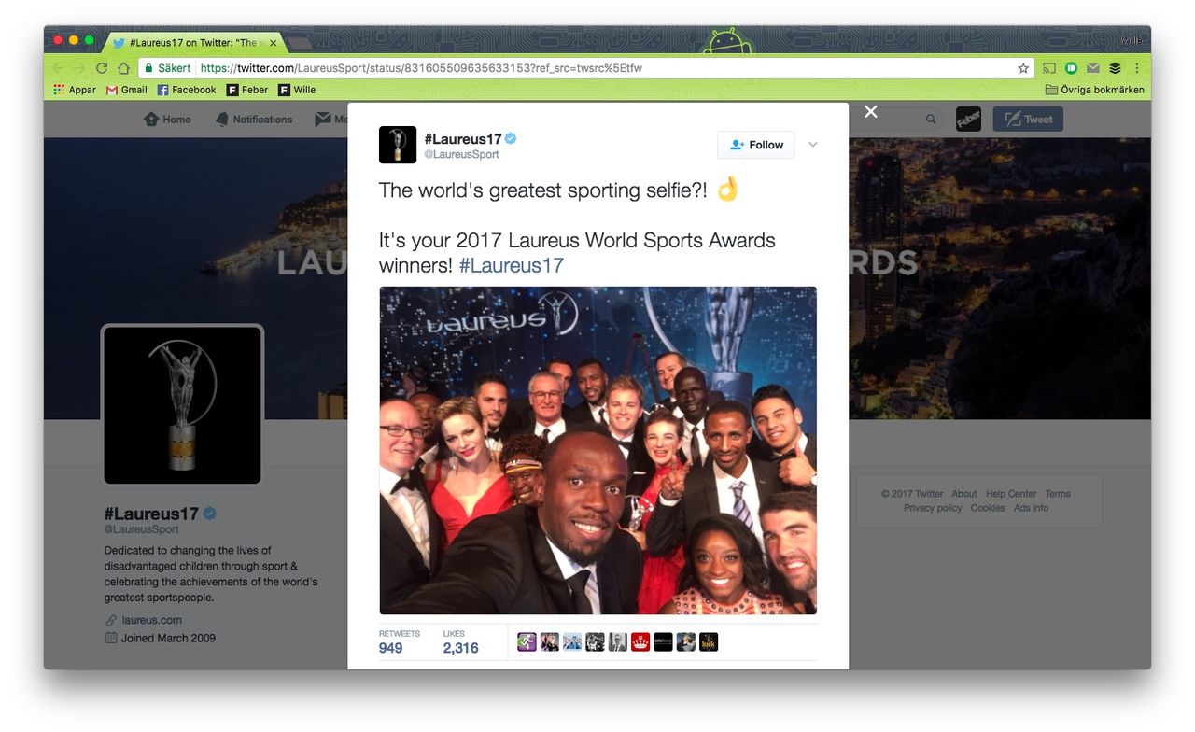Open the Cookies footer link
1195x732 pixels.
988,508
